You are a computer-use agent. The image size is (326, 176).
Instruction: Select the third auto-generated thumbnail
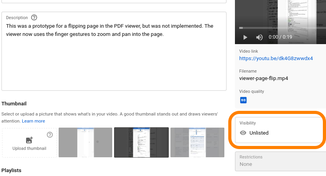pos(197,142)
